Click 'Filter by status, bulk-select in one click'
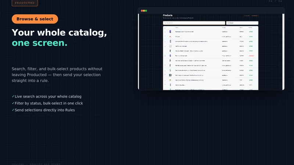Image resolution: width=294 pixels, height=165 pixels. click(x=49, y=103)
